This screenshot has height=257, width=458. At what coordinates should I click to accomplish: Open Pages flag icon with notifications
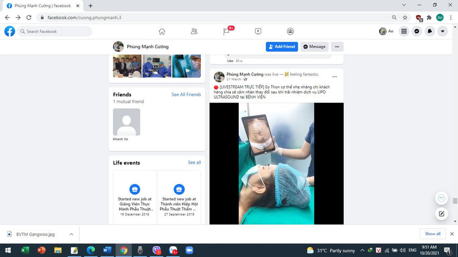(x=227, y=31)
